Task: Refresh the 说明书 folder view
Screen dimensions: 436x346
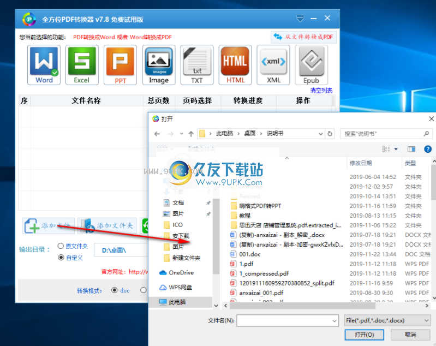Action: (330, 134)
